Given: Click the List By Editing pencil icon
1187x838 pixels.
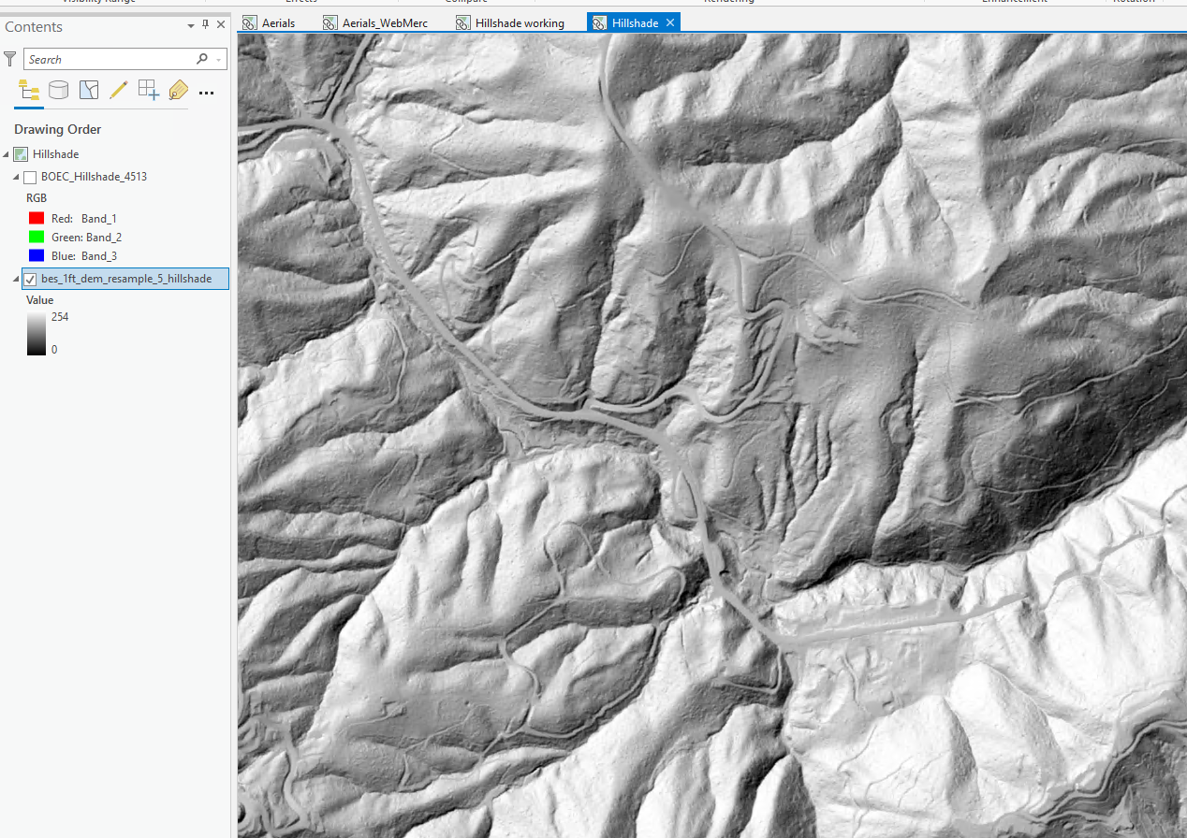Looking at the screenshot, I should (118, 90).
